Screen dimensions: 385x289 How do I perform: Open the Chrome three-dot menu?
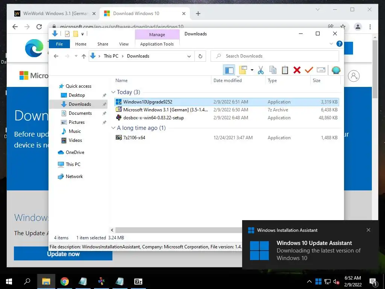[x=370, y=27]
